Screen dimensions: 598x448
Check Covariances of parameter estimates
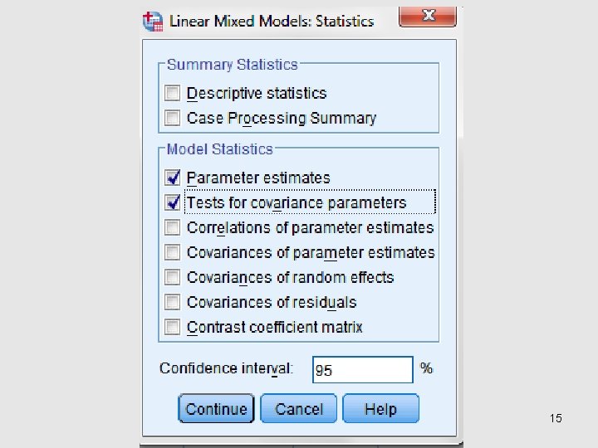(173, 252)
